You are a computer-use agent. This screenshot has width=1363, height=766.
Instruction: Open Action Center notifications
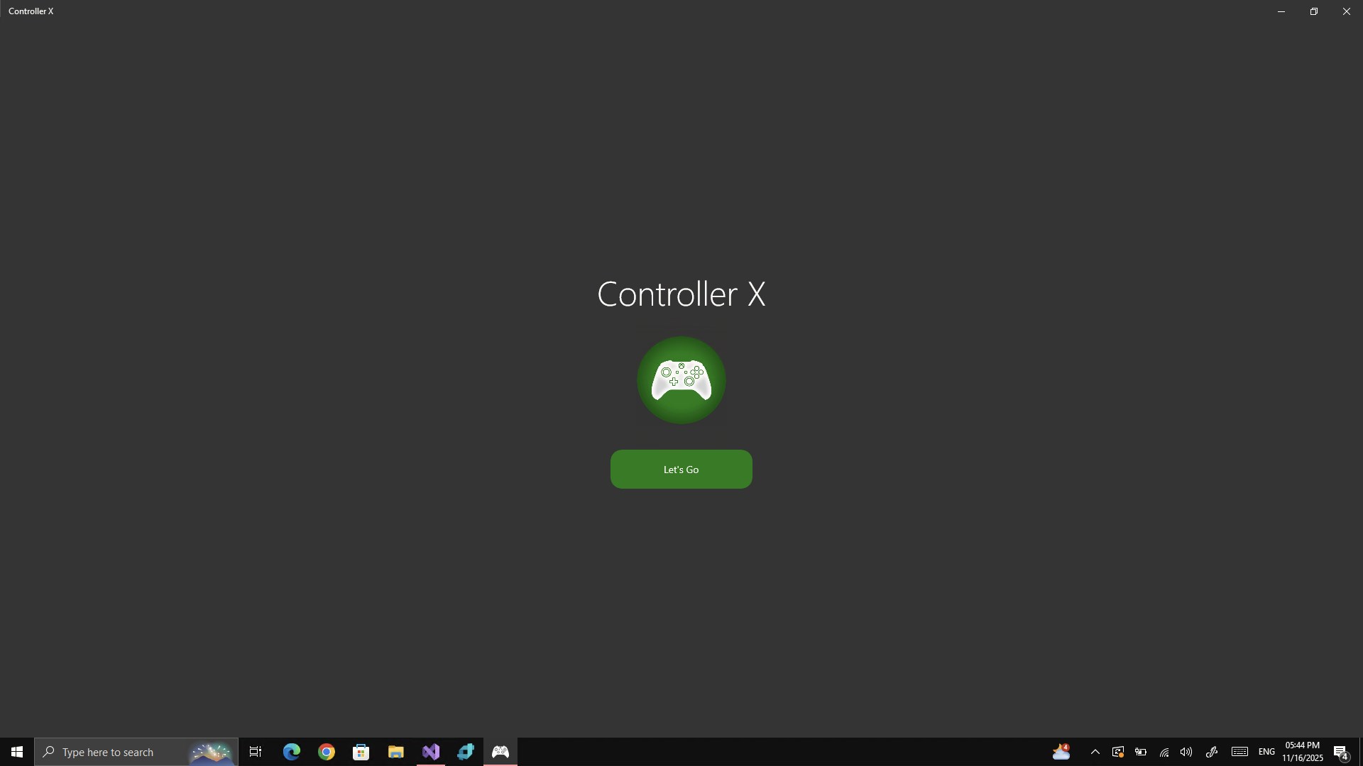(x=1341, y=752)
